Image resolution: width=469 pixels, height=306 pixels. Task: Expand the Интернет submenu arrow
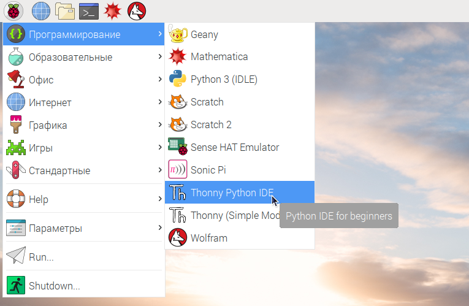160,102
